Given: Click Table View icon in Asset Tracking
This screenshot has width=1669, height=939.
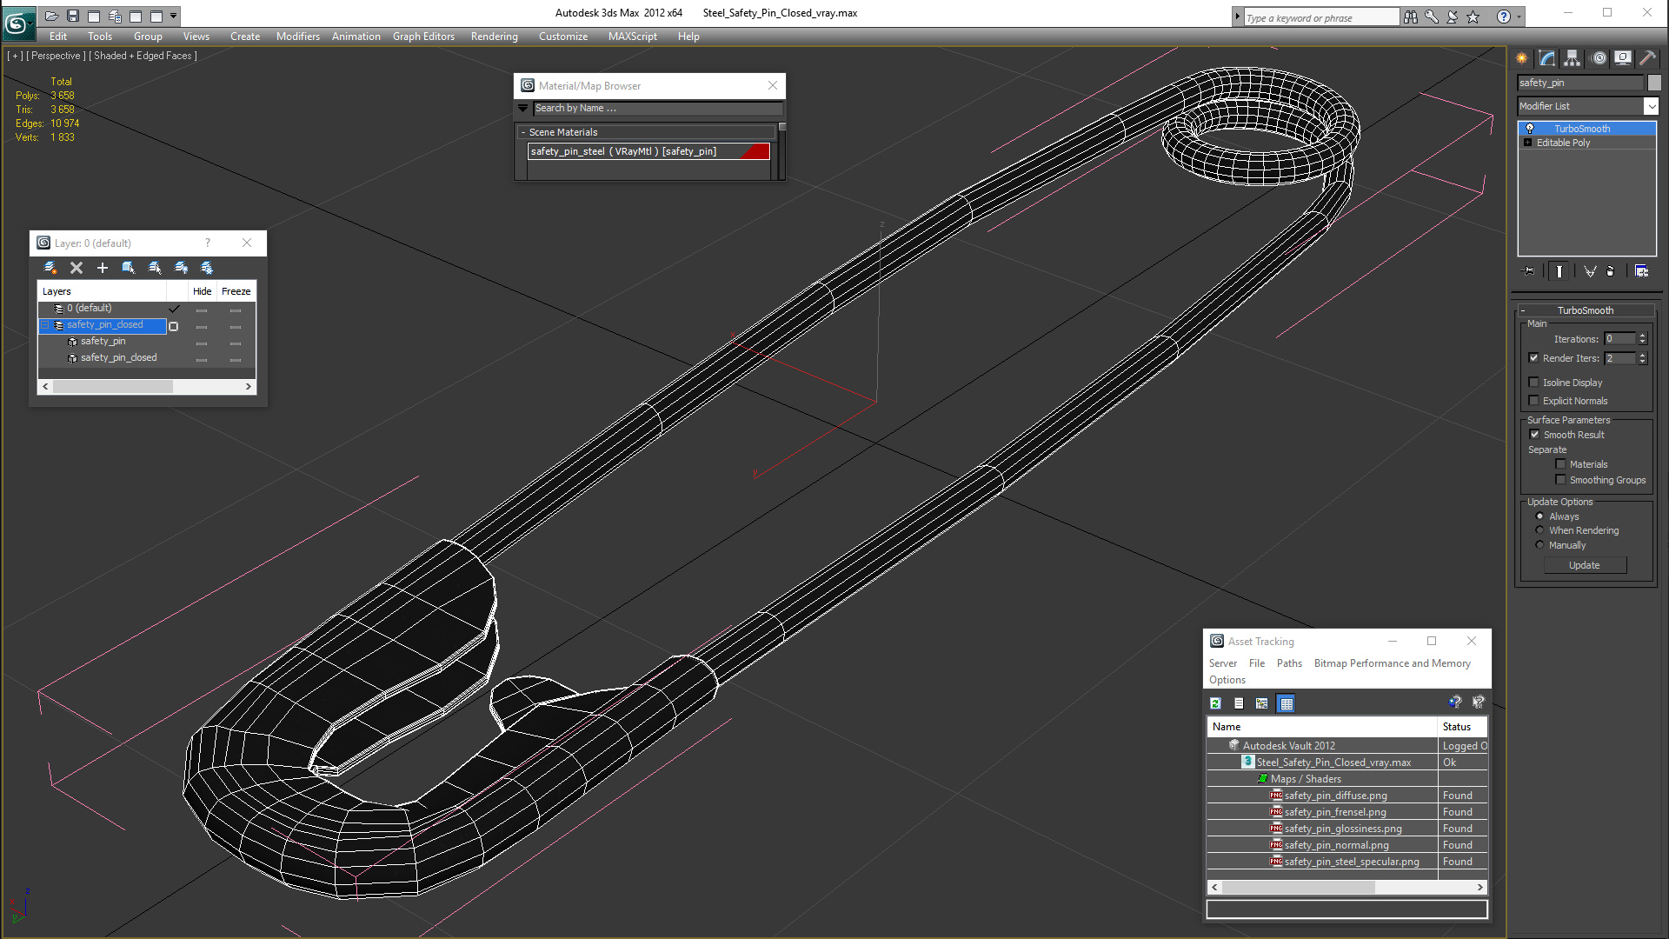Looking at the screenshot, I should coord(1287,703).
